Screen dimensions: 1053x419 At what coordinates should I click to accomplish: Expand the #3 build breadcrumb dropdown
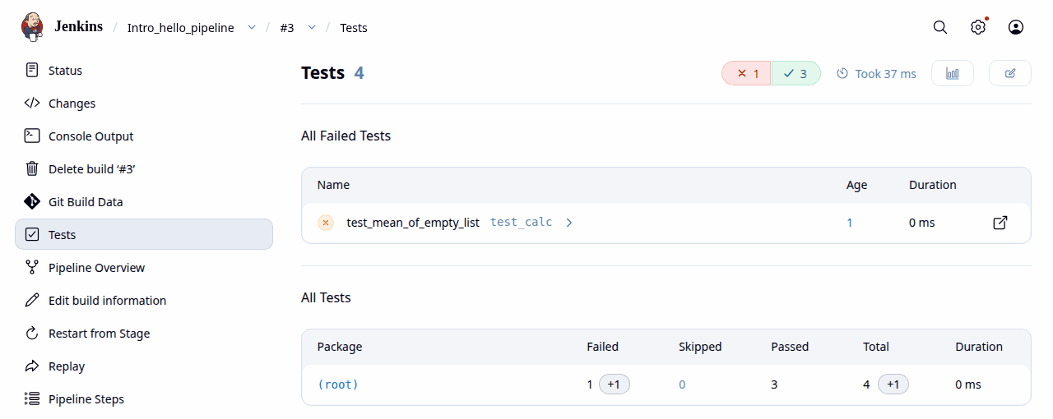[312, 27]
